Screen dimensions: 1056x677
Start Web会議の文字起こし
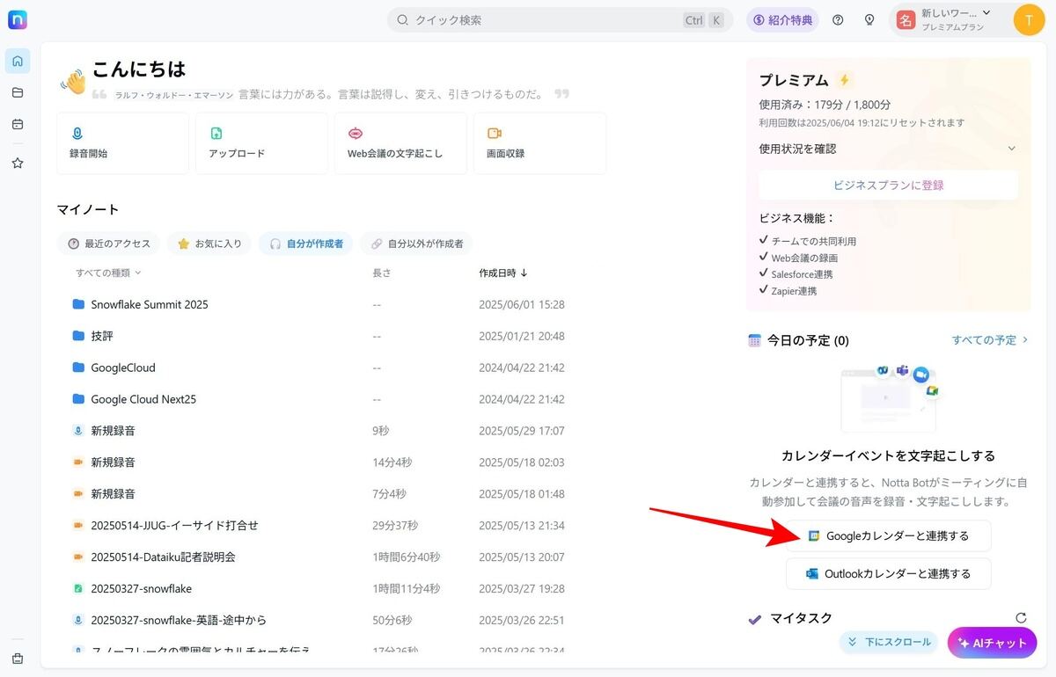[x=400, y=143]
